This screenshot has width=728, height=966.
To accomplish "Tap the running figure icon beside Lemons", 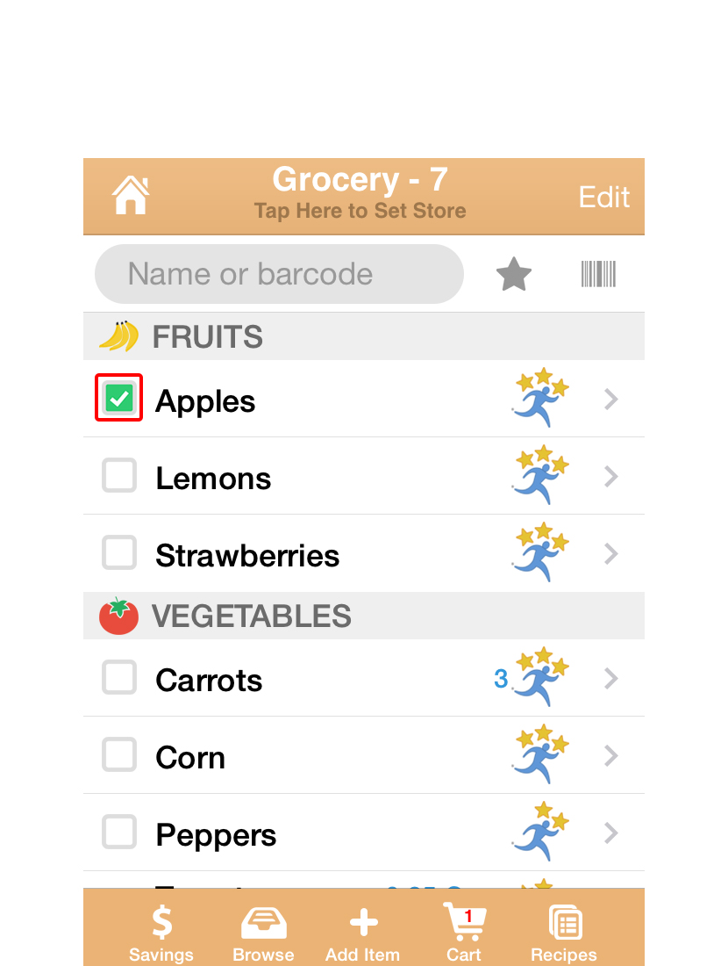I will click(x=540, y=475).
